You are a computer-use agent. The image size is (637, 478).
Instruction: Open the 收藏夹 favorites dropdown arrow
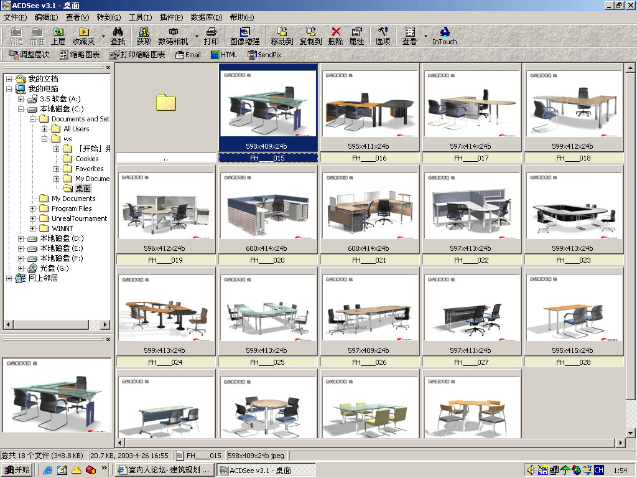pyautogui.click(x=103, y=36)
